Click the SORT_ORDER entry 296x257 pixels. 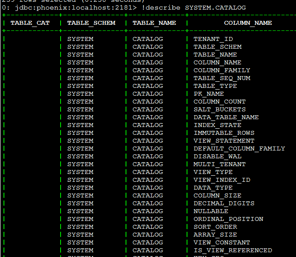point(215,227)
